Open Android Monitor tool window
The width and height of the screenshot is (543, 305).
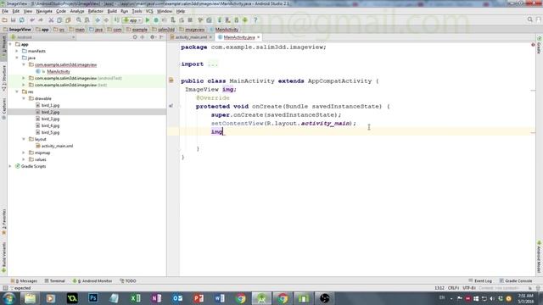pyautogui.click(x=92, y=280)
